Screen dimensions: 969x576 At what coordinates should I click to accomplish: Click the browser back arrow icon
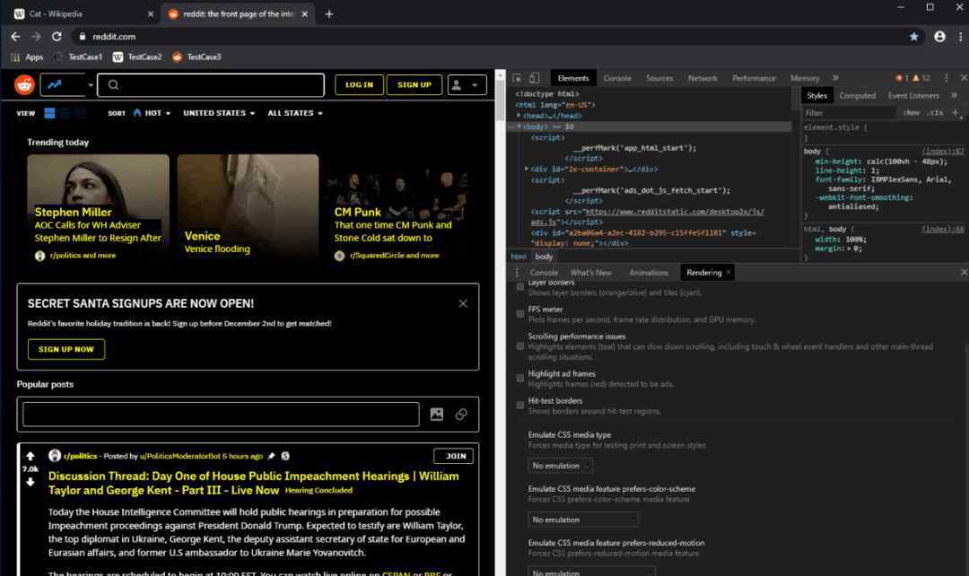click(x=15, y=37)
